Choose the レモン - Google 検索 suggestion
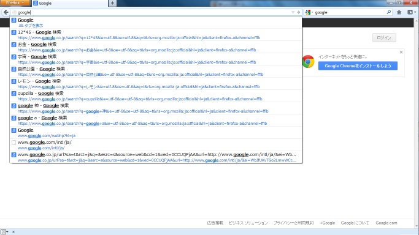 pyautogui.click(x=156, y=84)
